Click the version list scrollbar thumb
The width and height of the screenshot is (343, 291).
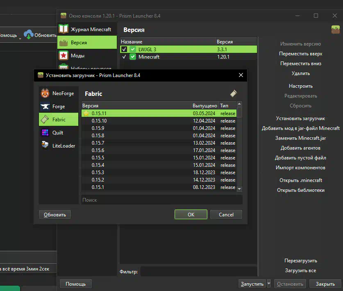pyautogui.click(x=239, y=112)
